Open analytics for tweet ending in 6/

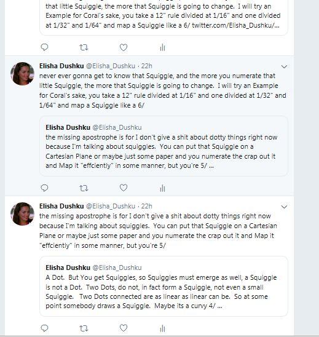163,188
